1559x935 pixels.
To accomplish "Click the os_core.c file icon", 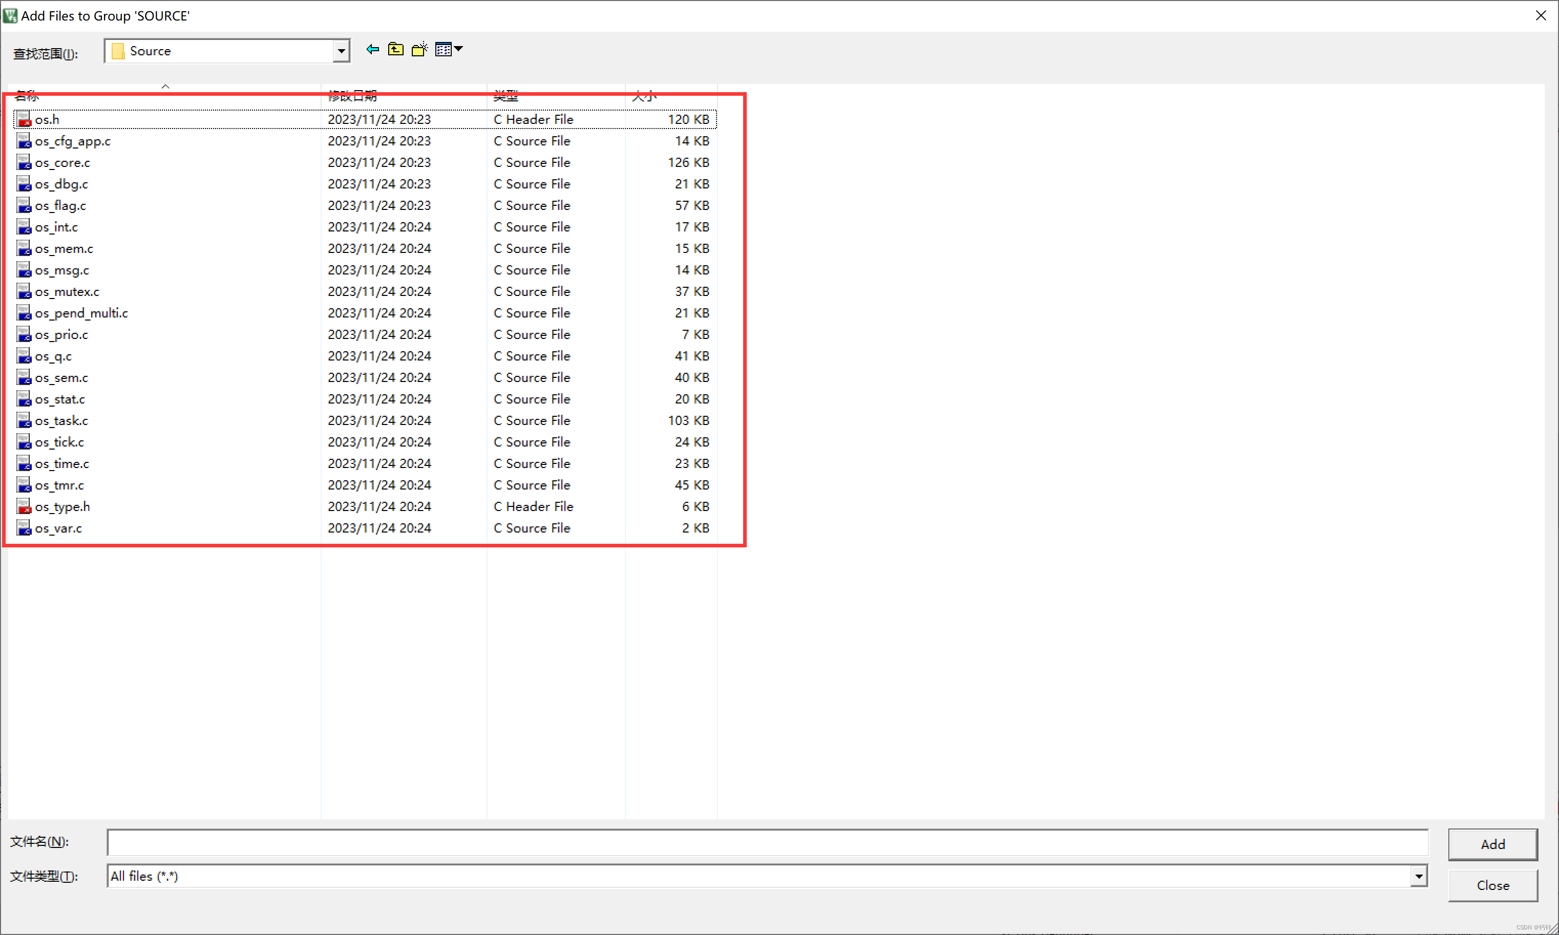I will coord(24,162).
